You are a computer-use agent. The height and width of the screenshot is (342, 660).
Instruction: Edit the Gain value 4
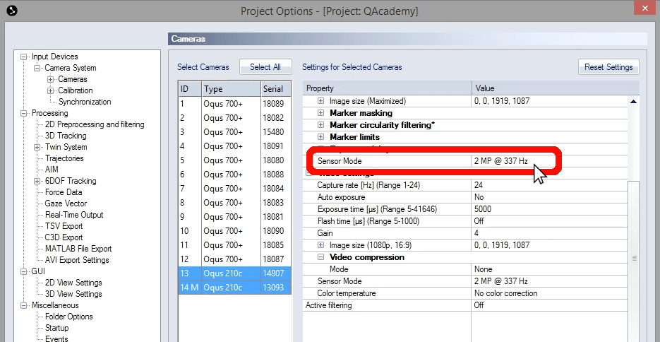pos(549,233)
